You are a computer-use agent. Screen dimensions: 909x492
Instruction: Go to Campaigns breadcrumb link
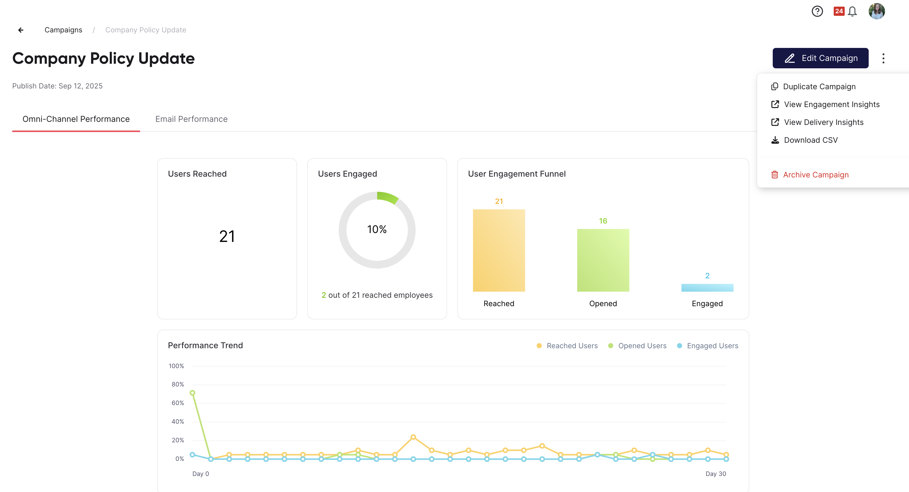[x=63, y=30]
